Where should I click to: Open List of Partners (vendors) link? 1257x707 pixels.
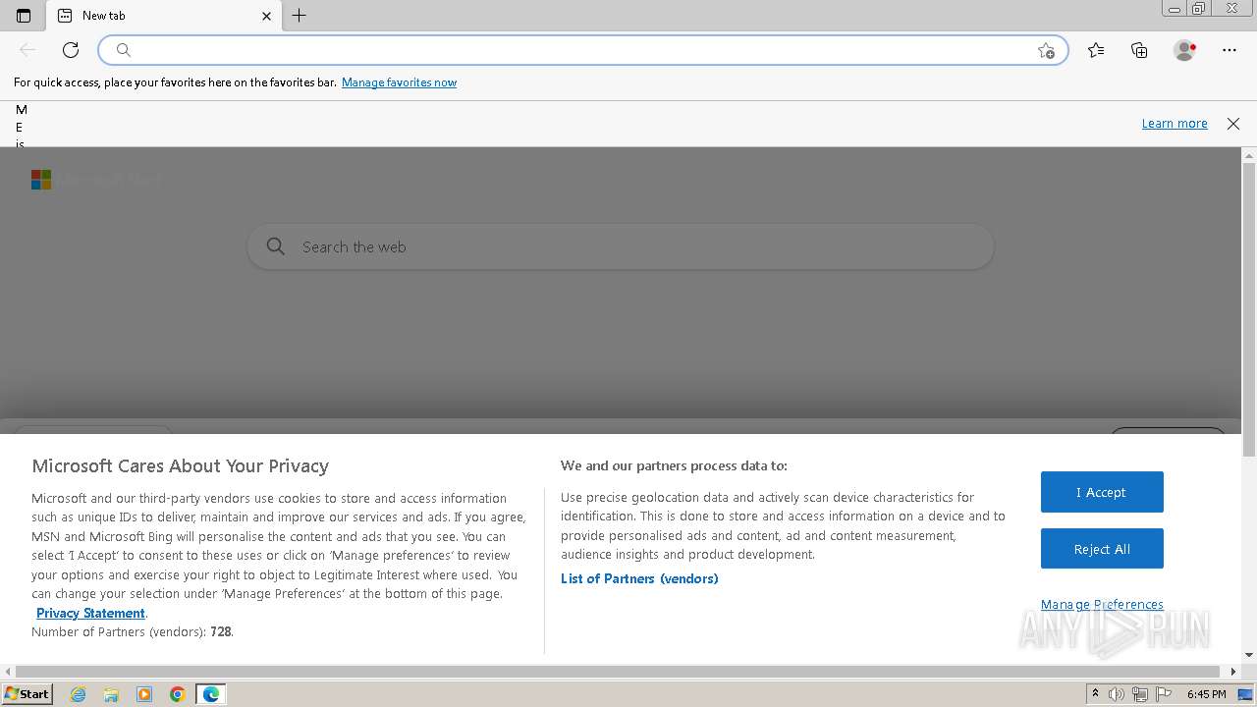tap(639, 578)
